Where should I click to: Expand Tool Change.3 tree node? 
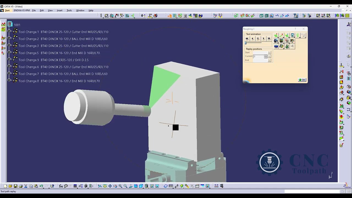9,45
